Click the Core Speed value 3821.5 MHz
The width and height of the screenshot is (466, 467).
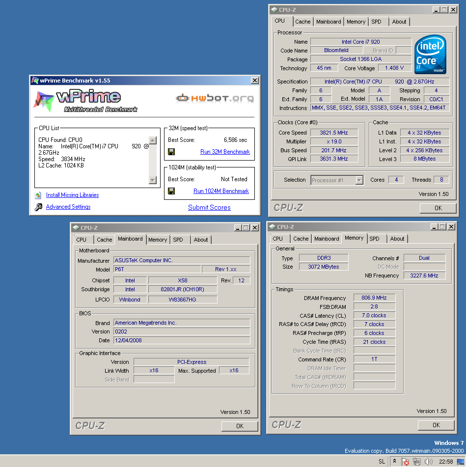(334, 133)
